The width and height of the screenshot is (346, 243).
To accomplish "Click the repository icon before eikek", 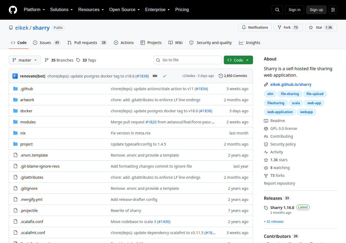I will (11, 28).
